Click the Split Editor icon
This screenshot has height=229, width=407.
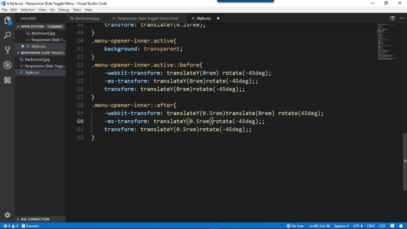(392, 18)
